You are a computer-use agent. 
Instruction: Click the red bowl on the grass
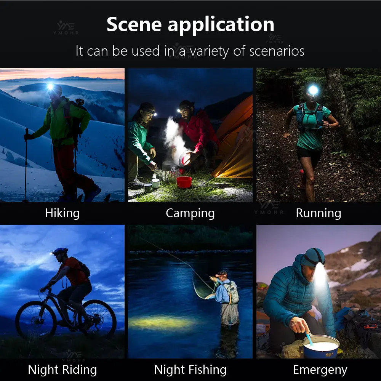pyautogui.click(x=184, y=182)
